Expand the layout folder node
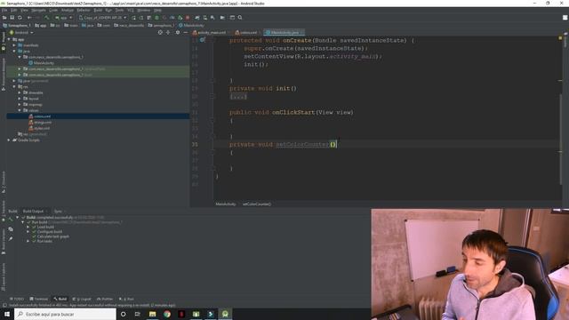Image resolution: width=569 pixels, height=320 pixels. click(x=20, y=99)
